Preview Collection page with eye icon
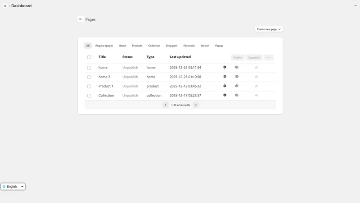The height and width of the screenshot is (203, 360). (x=237, y=95)
